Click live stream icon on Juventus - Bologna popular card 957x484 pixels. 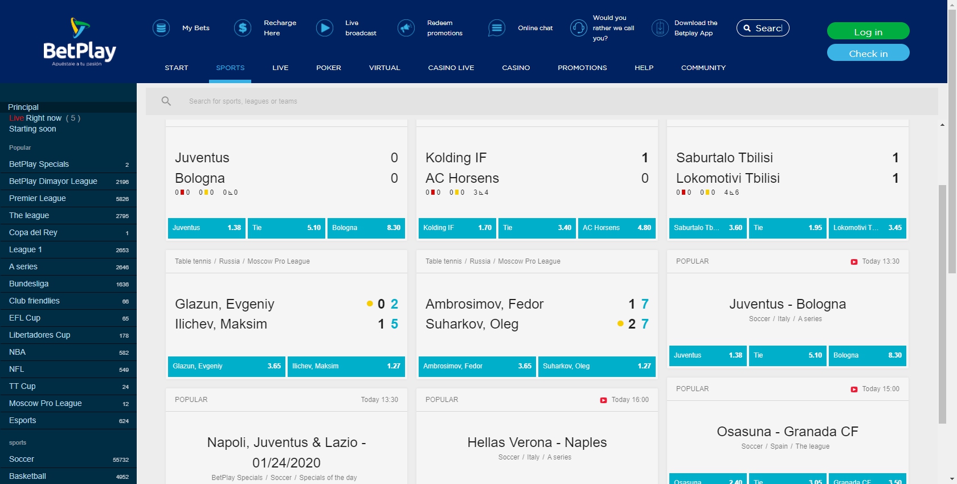pos(854,262)
